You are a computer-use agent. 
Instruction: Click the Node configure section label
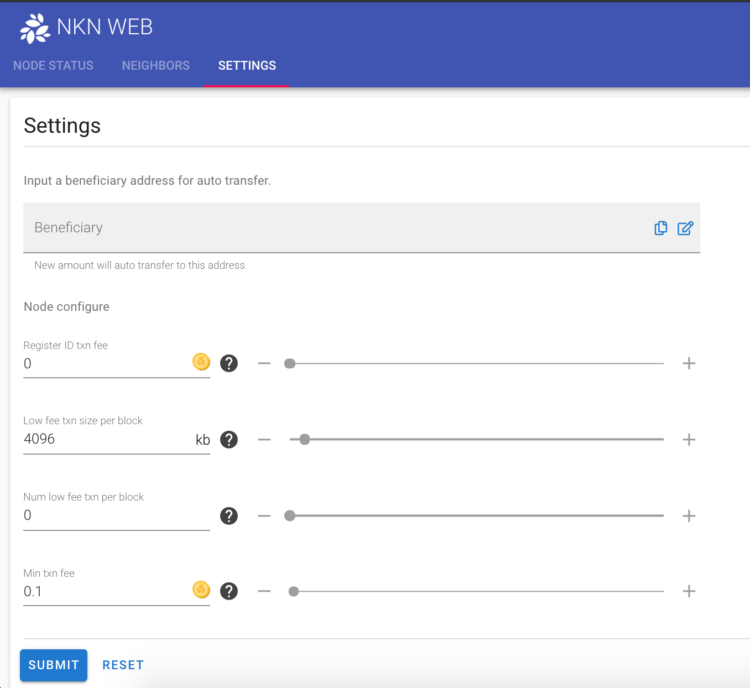(x=66, y=307)
